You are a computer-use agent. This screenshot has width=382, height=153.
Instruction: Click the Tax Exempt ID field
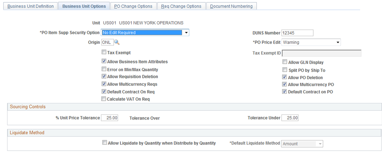(321, 53)
